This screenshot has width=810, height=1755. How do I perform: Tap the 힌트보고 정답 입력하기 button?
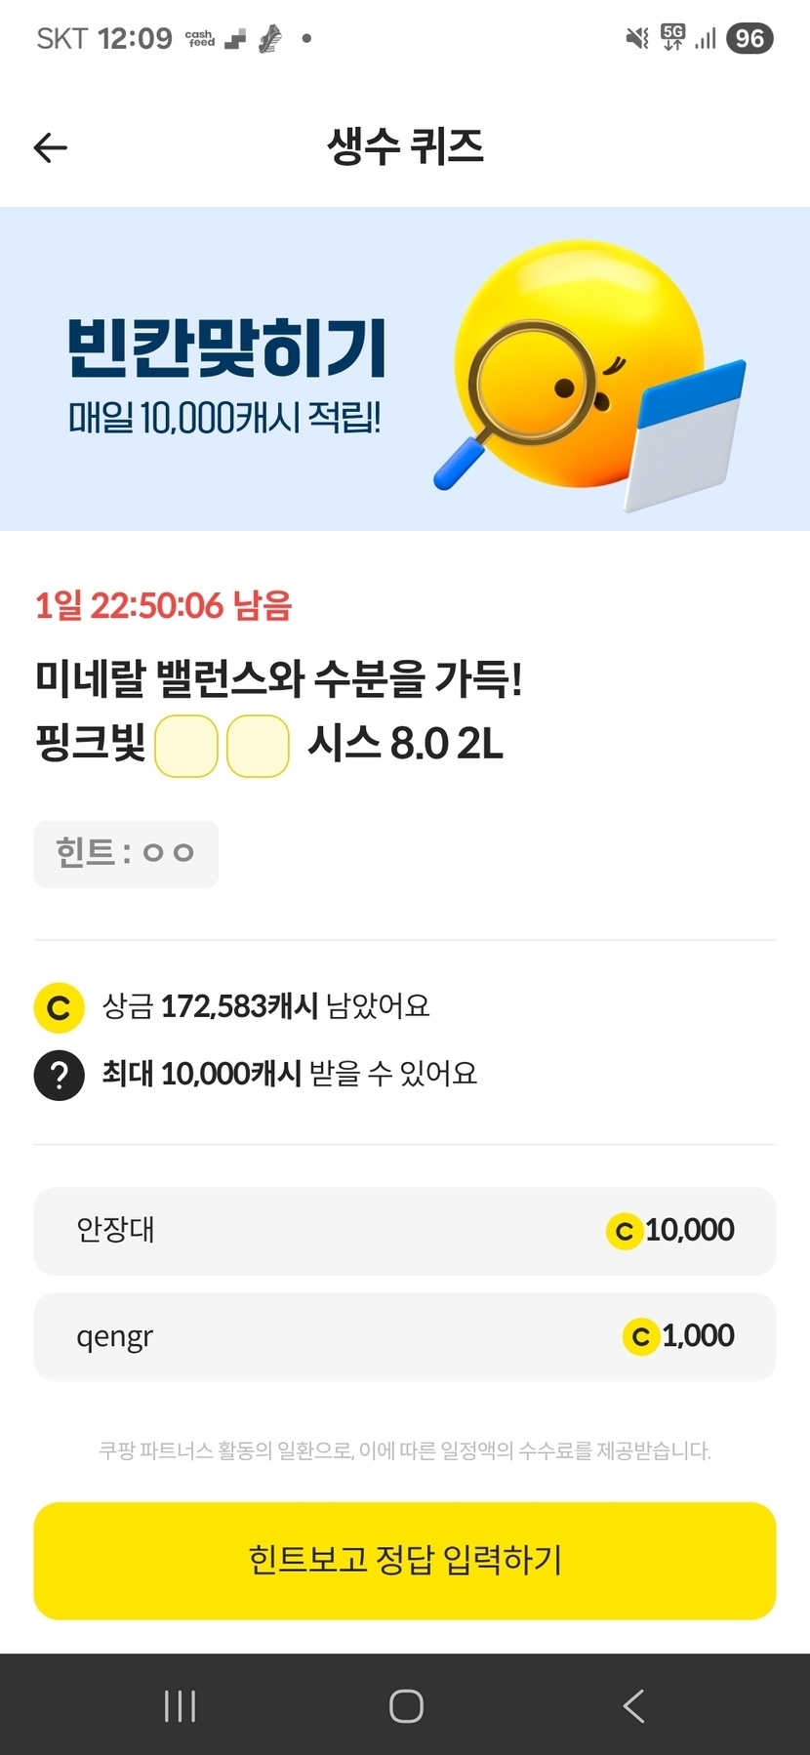(405, 1560)
